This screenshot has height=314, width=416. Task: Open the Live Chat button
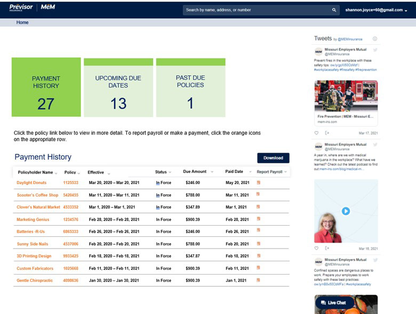pos(334,303)
